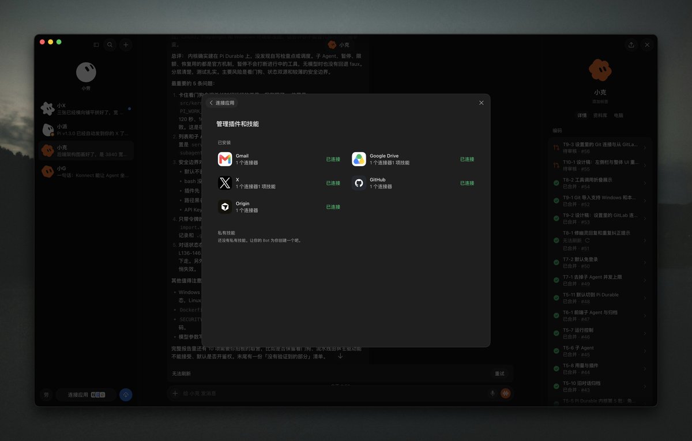Click the Gmail app icon
The image size is (692, 441).
point(225,159)
